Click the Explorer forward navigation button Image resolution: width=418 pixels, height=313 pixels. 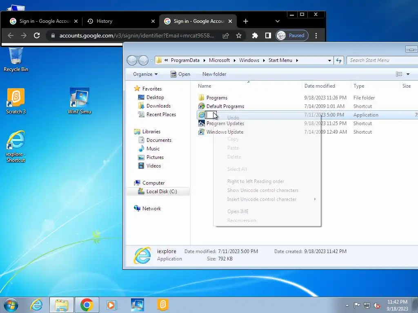pos(143,60)
